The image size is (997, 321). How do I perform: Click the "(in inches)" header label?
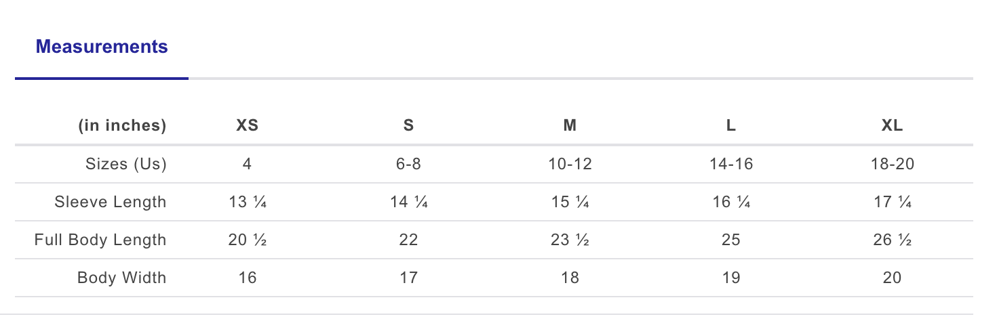[122, 125]
